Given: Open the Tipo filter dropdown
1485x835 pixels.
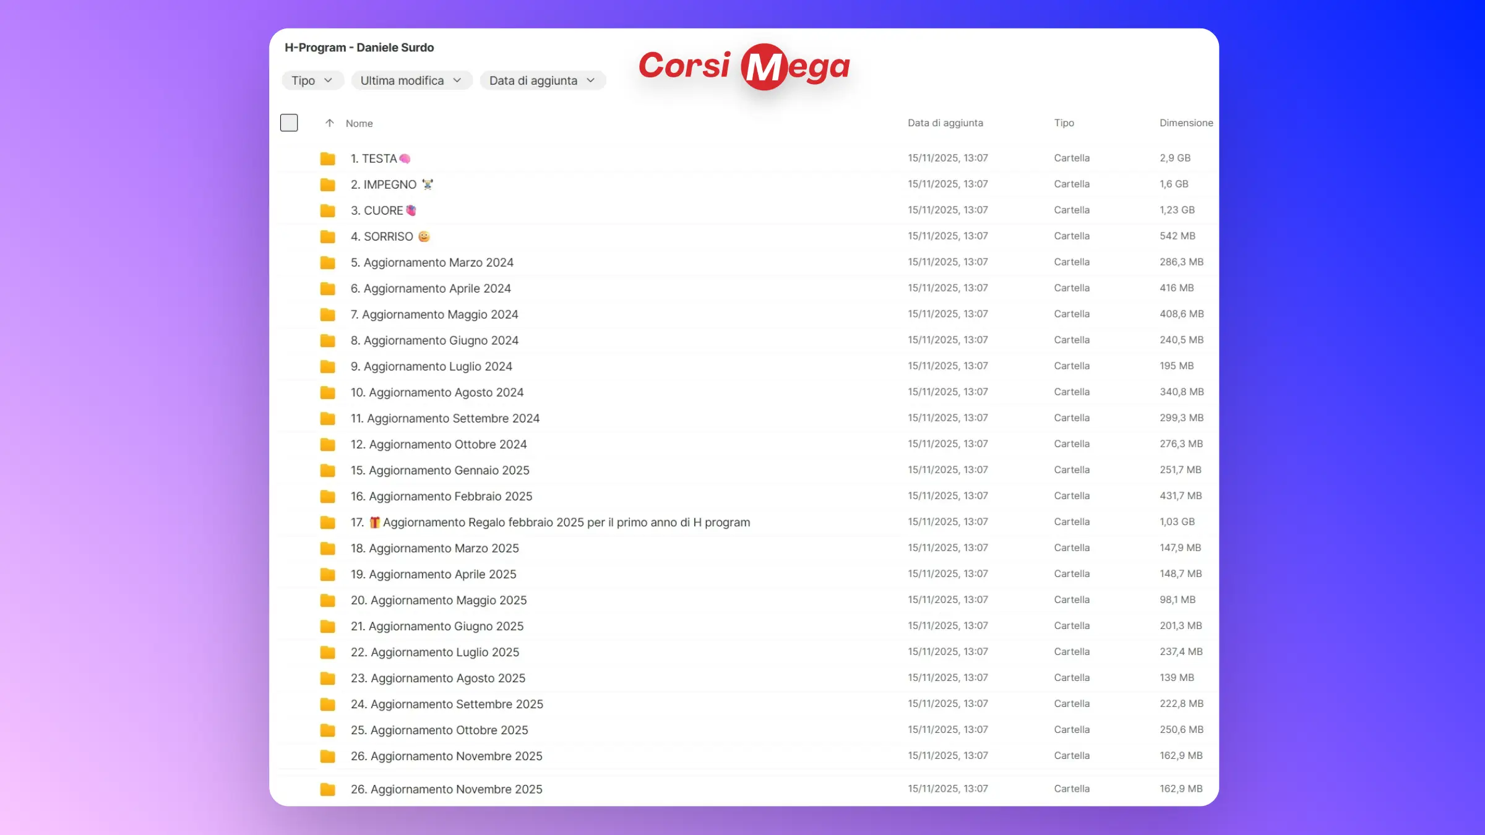Looking at the screenshot, I should 312,80.
